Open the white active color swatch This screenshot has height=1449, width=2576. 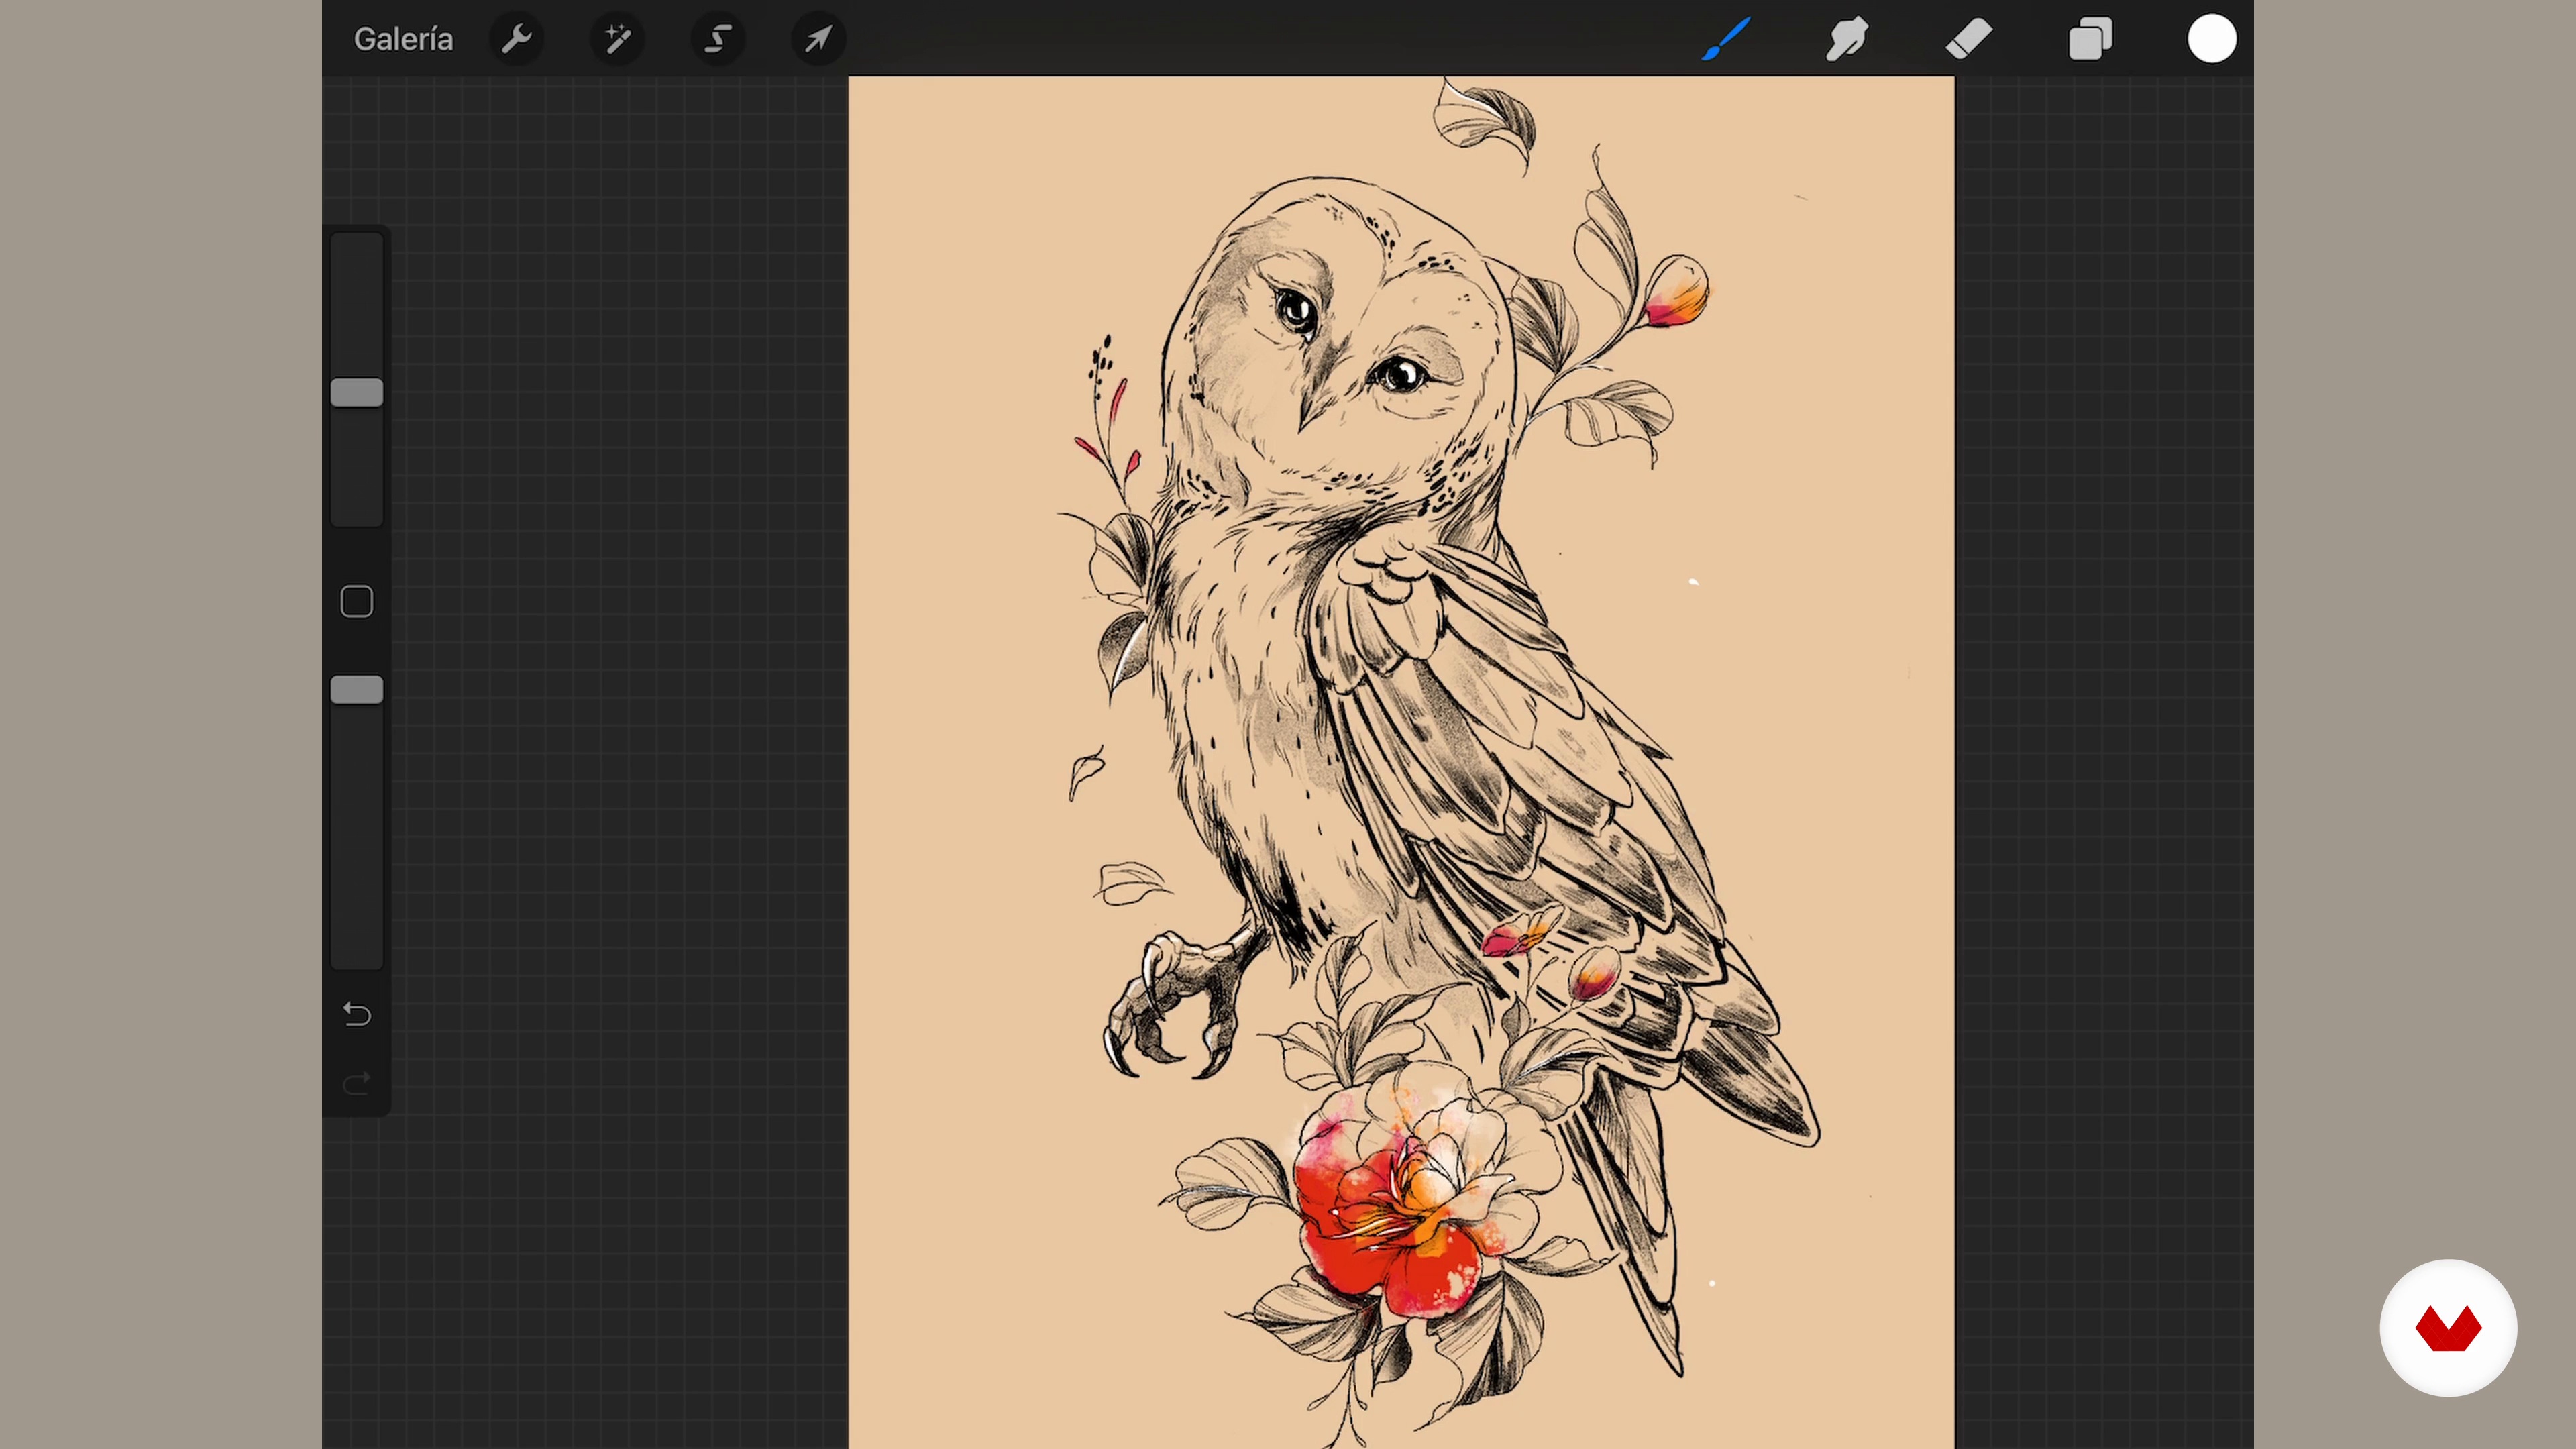[2211, 39]
